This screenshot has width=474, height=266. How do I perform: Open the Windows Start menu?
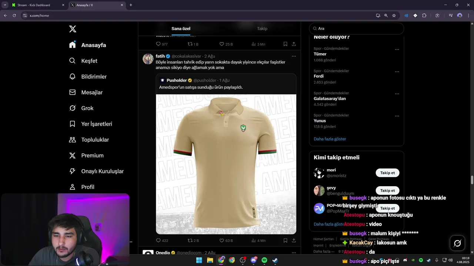coord(199,260)
